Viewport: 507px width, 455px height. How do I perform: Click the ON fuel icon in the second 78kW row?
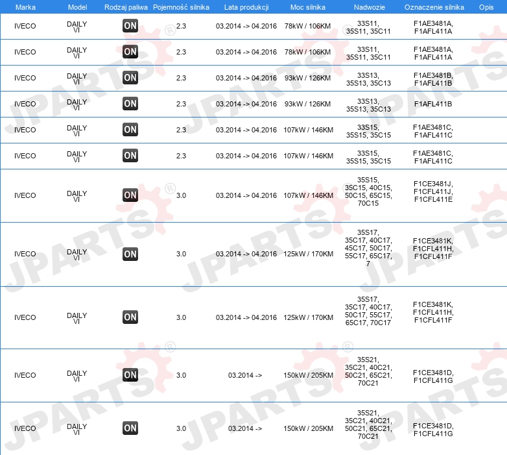click(130, 52)
